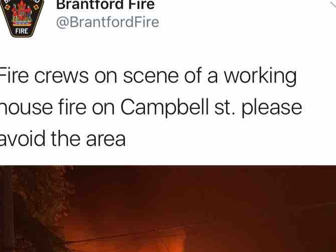Open the Brantford Fire badge avatar
This screenshot has width=336, height=252.
tap(22, 17)
